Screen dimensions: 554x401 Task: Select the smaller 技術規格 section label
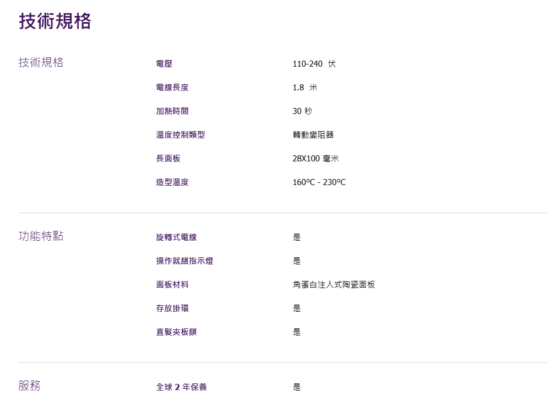pyautogui.click(x=41, y=63)
